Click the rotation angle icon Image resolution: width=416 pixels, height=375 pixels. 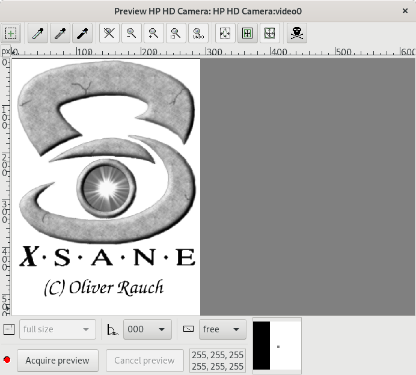click(x=112, y=330)
